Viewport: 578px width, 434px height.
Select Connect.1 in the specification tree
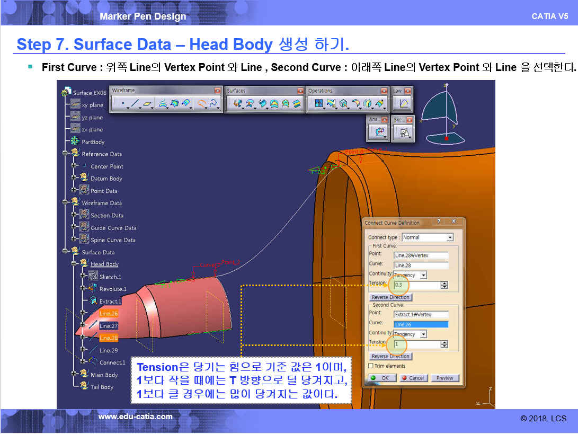click(x=112, y=362)
